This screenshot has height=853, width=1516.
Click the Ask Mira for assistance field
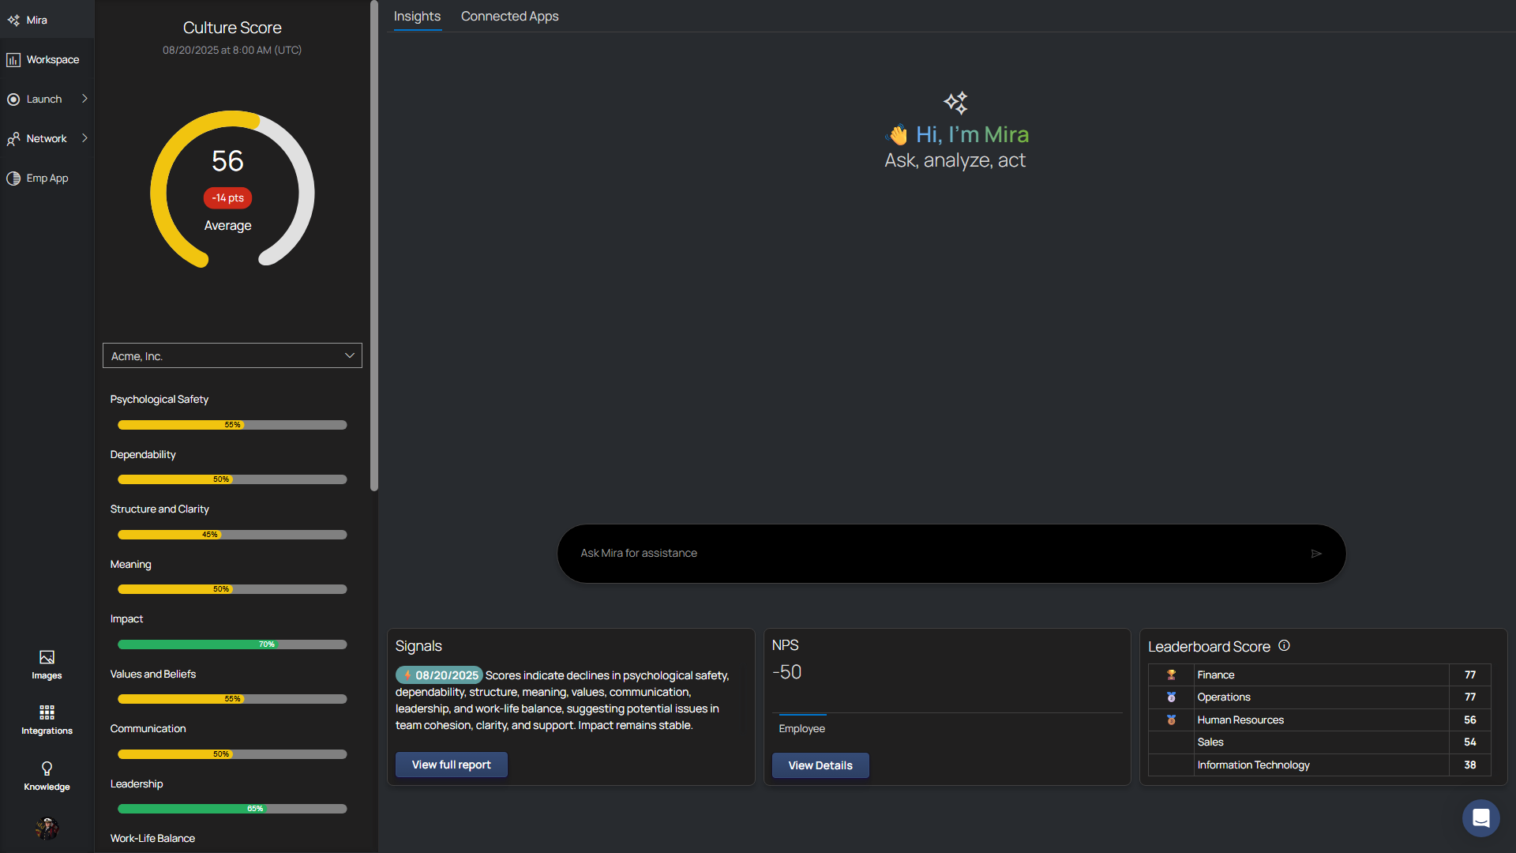pyautogui.click(x=932, y=554)
